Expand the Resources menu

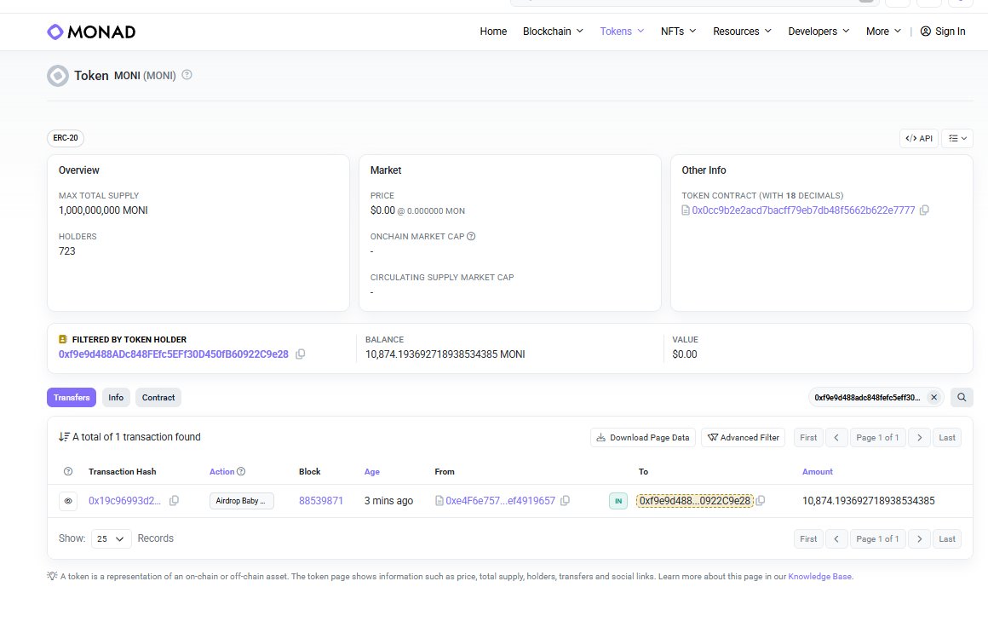point(742,32)
